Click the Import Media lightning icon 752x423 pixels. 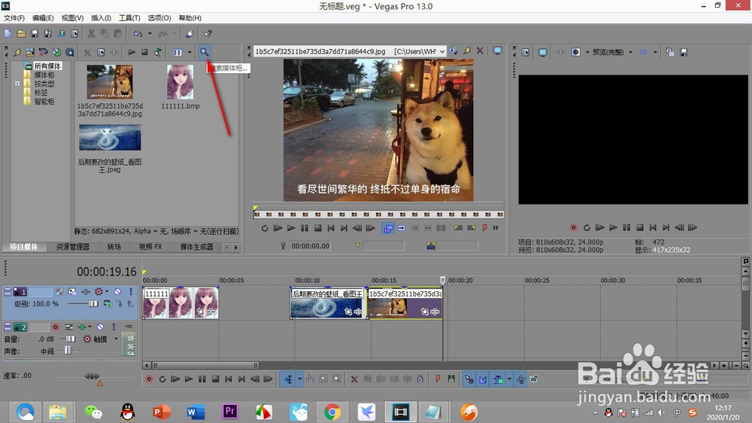(x=17, y=52)
